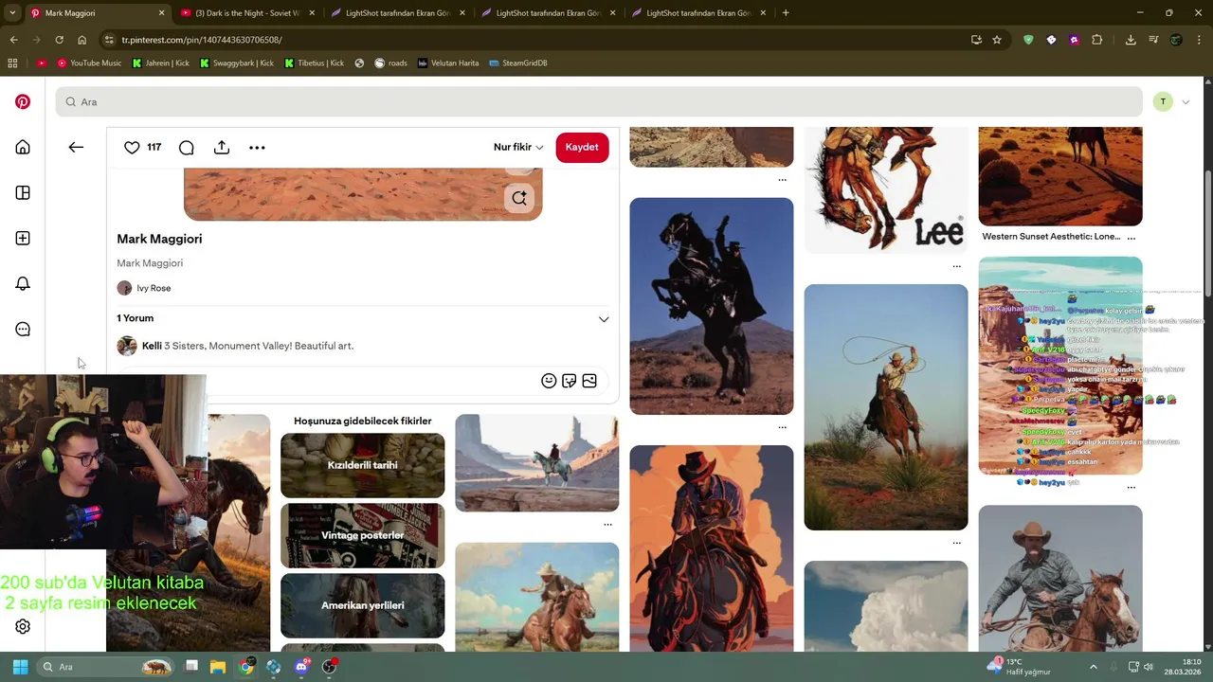Click the visual search icon on the pin image

(519, 198)
